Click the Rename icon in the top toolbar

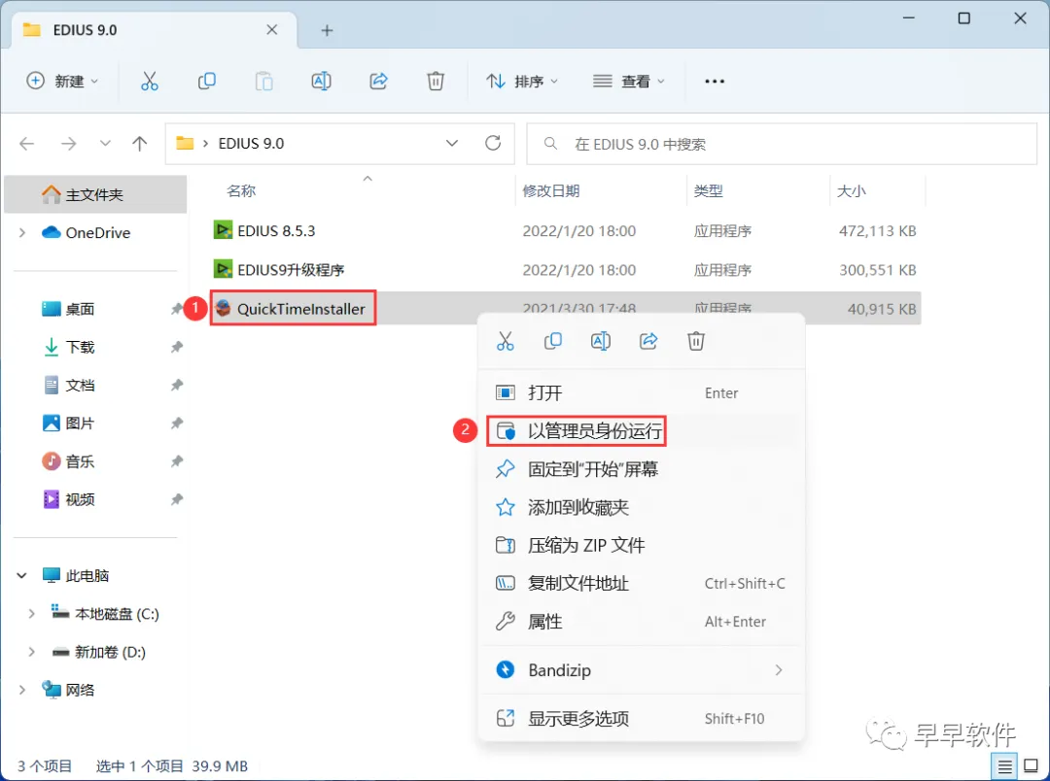click(x=322, y=81)
